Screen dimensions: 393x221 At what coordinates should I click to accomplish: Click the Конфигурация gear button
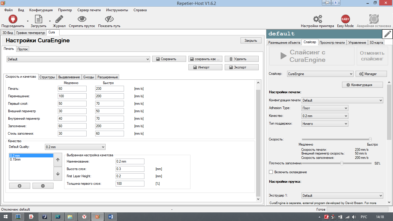tap(363, 85)
